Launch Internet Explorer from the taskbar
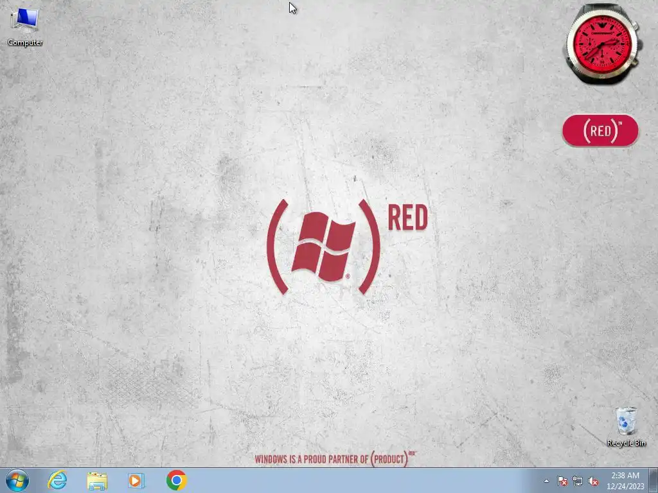 57,480
